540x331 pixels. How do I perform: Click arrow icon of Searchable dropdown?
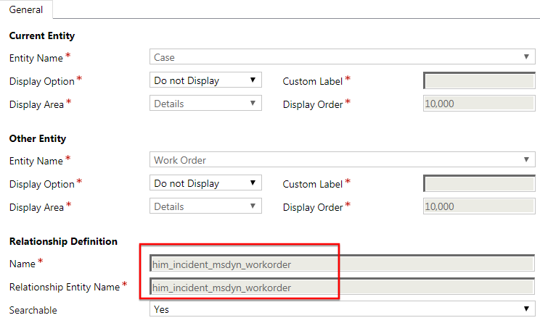(x=526, y=309)
